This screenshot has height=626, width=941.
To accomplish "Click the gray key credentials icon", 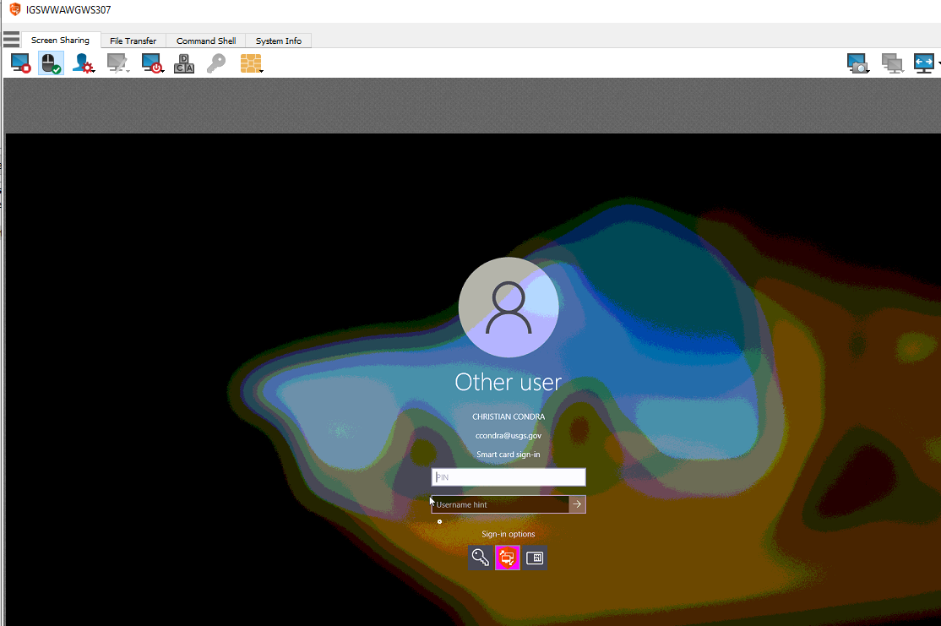I will pos(216,63).
